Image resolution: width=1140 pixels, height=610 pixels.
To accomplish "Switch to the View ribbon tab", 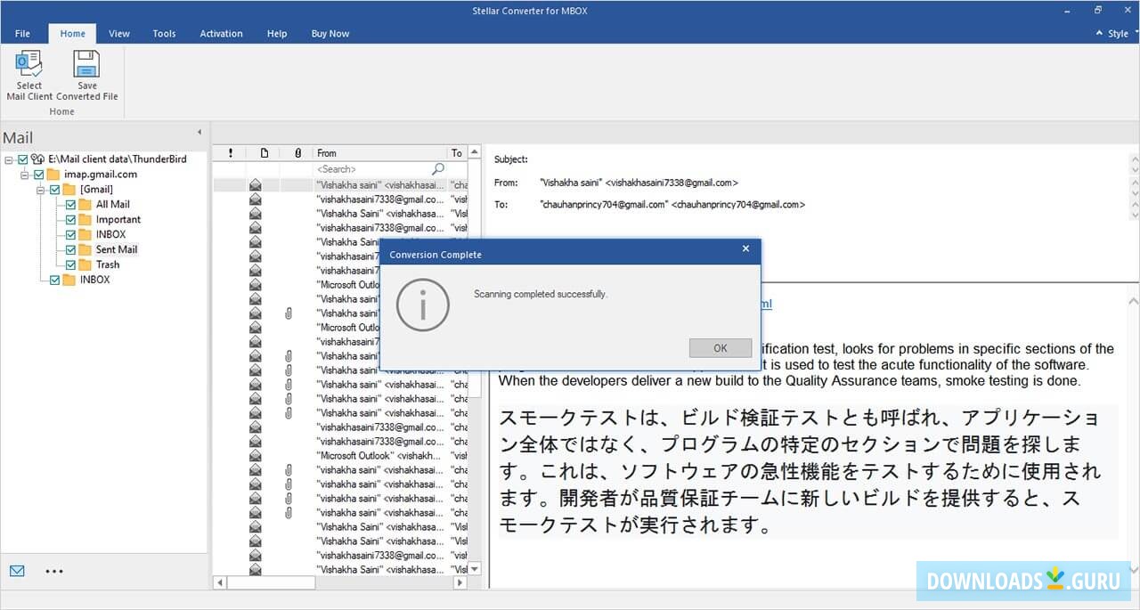I will click(x=119, y=33).
